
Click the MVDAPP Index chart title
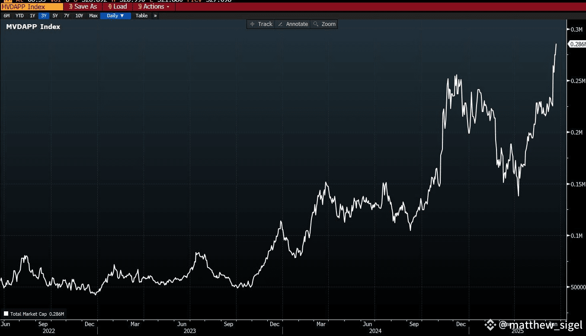[x=33, y=27]
